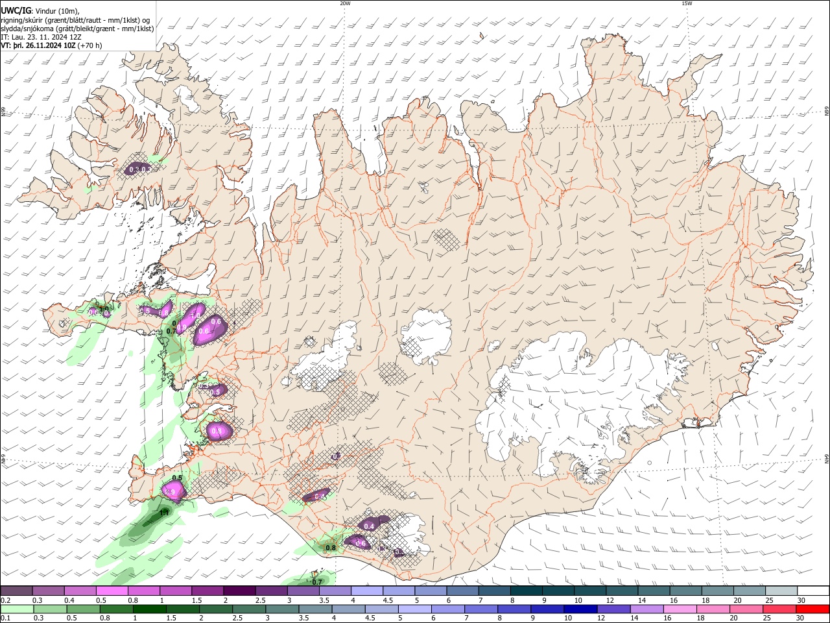Select the dark teal 8 mm snow swatch
Viewport: 830px width, 623px height.
527,591
